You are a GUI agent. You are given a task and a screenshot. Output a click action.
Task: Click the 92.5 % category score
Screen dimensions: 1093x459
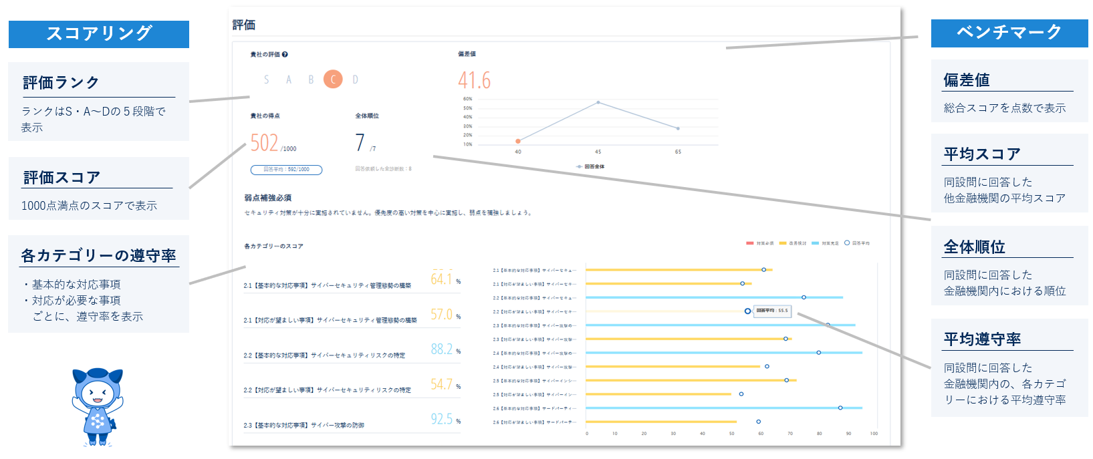click(445, 419)
